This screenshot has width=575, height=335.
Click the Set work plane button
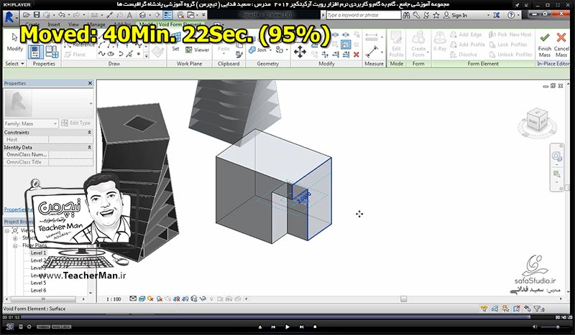tap(175, 44)
